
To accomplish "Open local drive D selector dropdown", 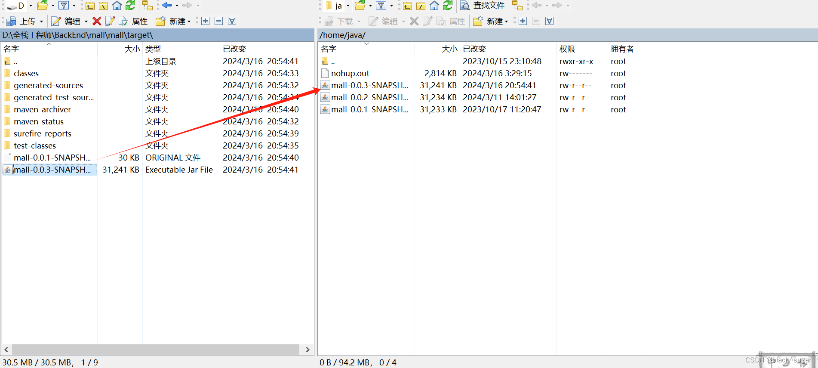I will [20, 6].
